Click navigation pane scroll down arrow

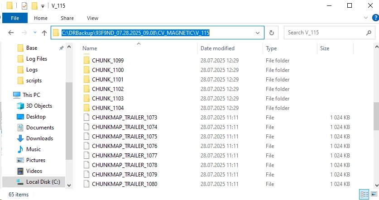pyautogui.click(x=69, y=186)
